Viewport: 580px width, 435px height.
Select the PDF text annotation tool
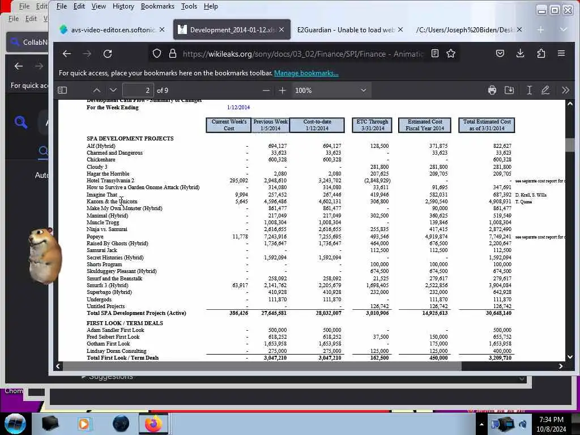coord(530,90)
